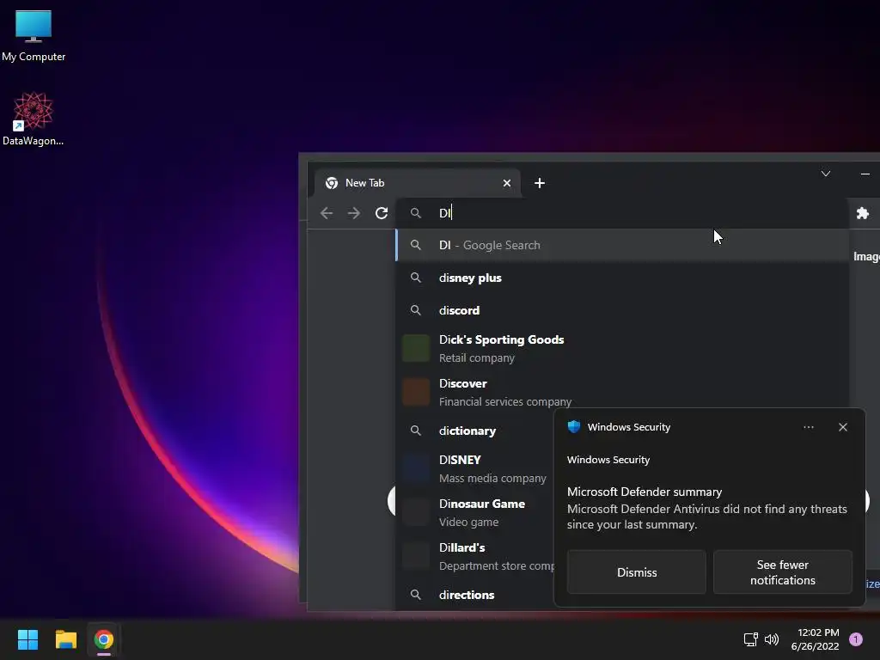Minimize the Chrome window
This screenshot has height=660, width=880.
click(865, 174)
